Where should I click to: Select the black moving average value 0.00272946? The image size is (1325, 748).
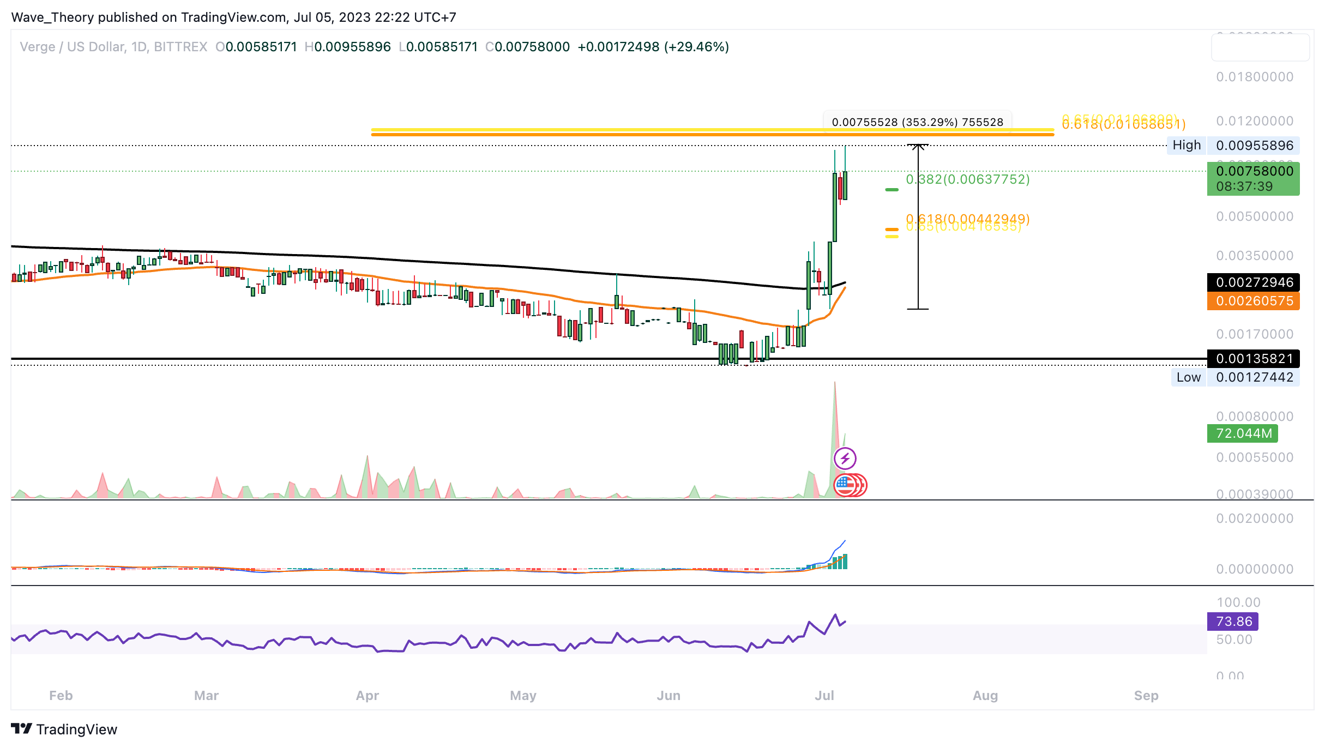[1253, 282]
